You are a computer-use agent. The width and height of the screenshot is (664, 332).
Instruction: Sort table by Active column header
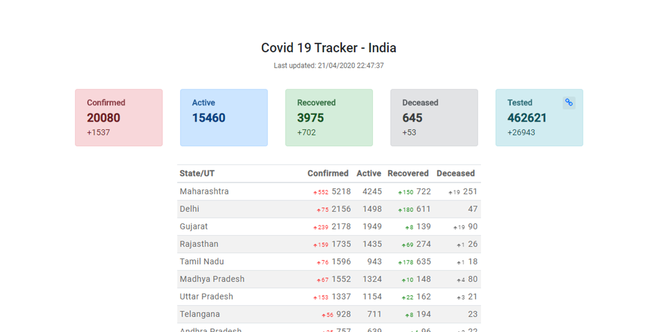(x=369, y=173)
